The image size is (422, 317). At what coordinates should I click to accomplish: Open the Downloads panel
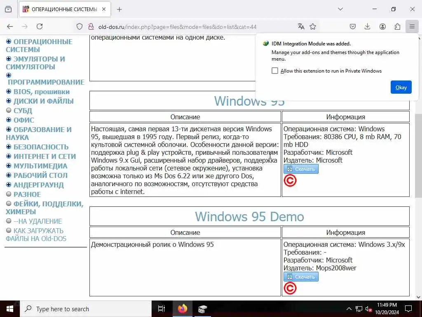[367, 26]
